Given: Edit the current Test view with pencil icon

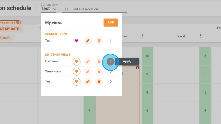Looking at the screenshot, I should pyautogui.click(x=88, y=41).
